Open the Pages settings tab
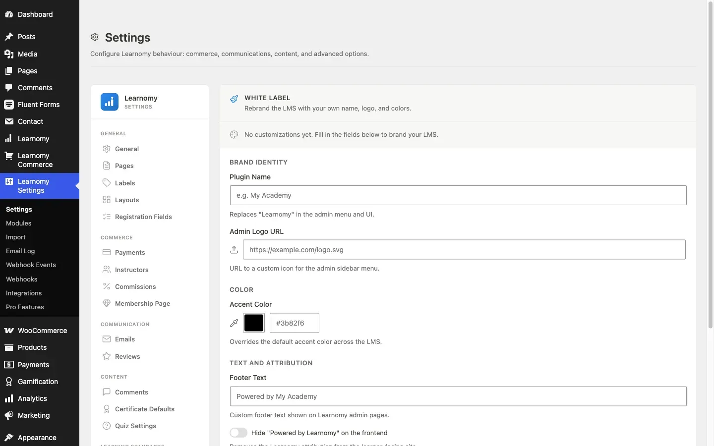The height and width of the screenshot is (446, 714). click(150, 166)
